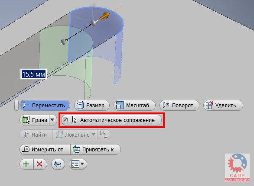Cancel with the red X button
Image resolution: width=254 pixels, height=186 pixels.
(40, 164)
